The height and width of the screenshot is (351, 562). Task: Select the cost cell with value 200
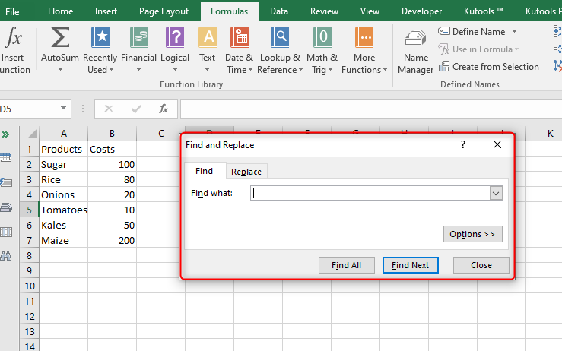click(x=113, y=240)
